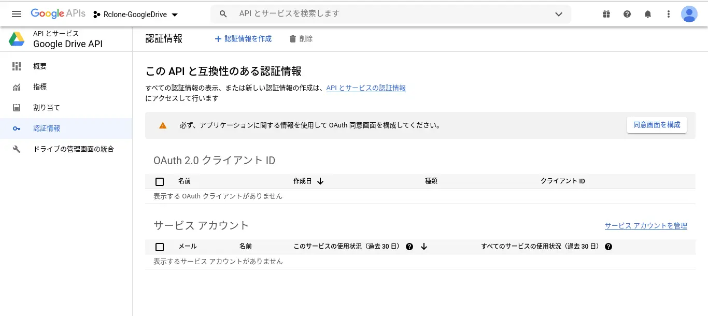Viewport: 708px width, 316px height.
Task: Click help icon next to このサービスの使用状況
Action: click(x=409, y=247)
